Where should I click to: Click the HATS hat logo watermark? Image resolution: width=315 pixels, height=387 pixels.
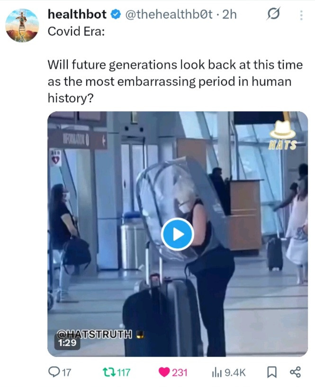click(283, 135)
